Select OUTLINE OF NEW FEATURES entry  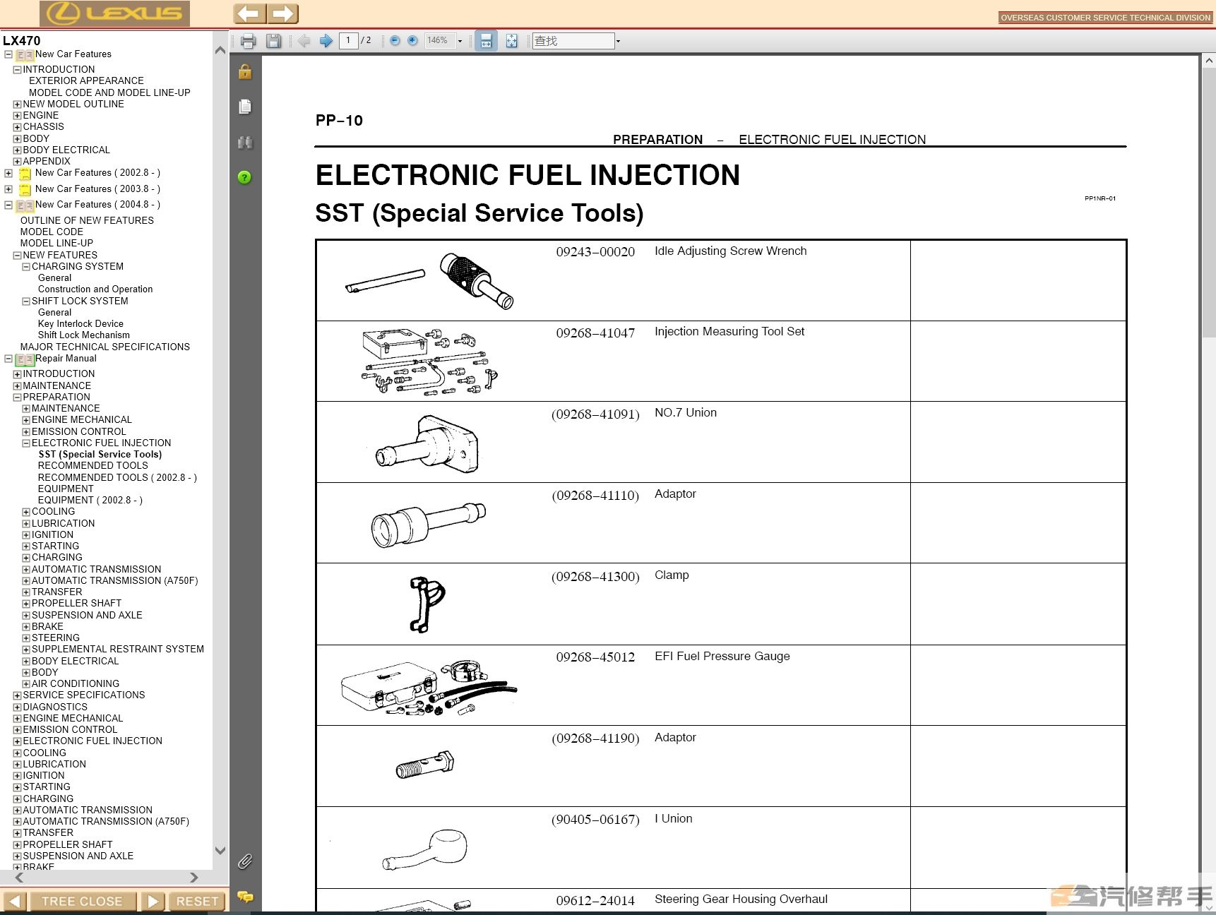point(87,220)
